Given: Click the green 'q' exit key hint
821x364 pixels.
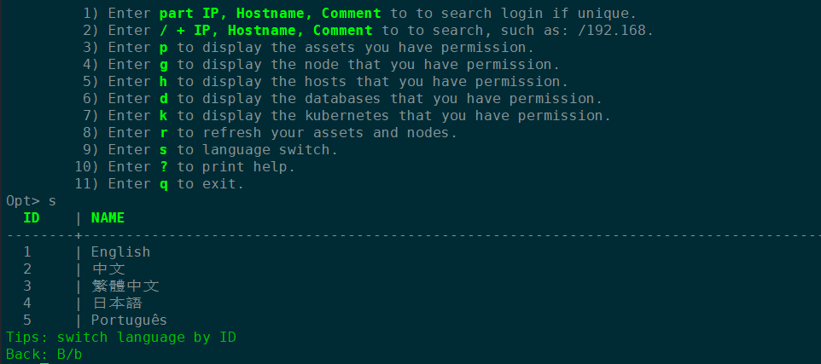Looking at the screenshot, I should [x=164, y=185].
